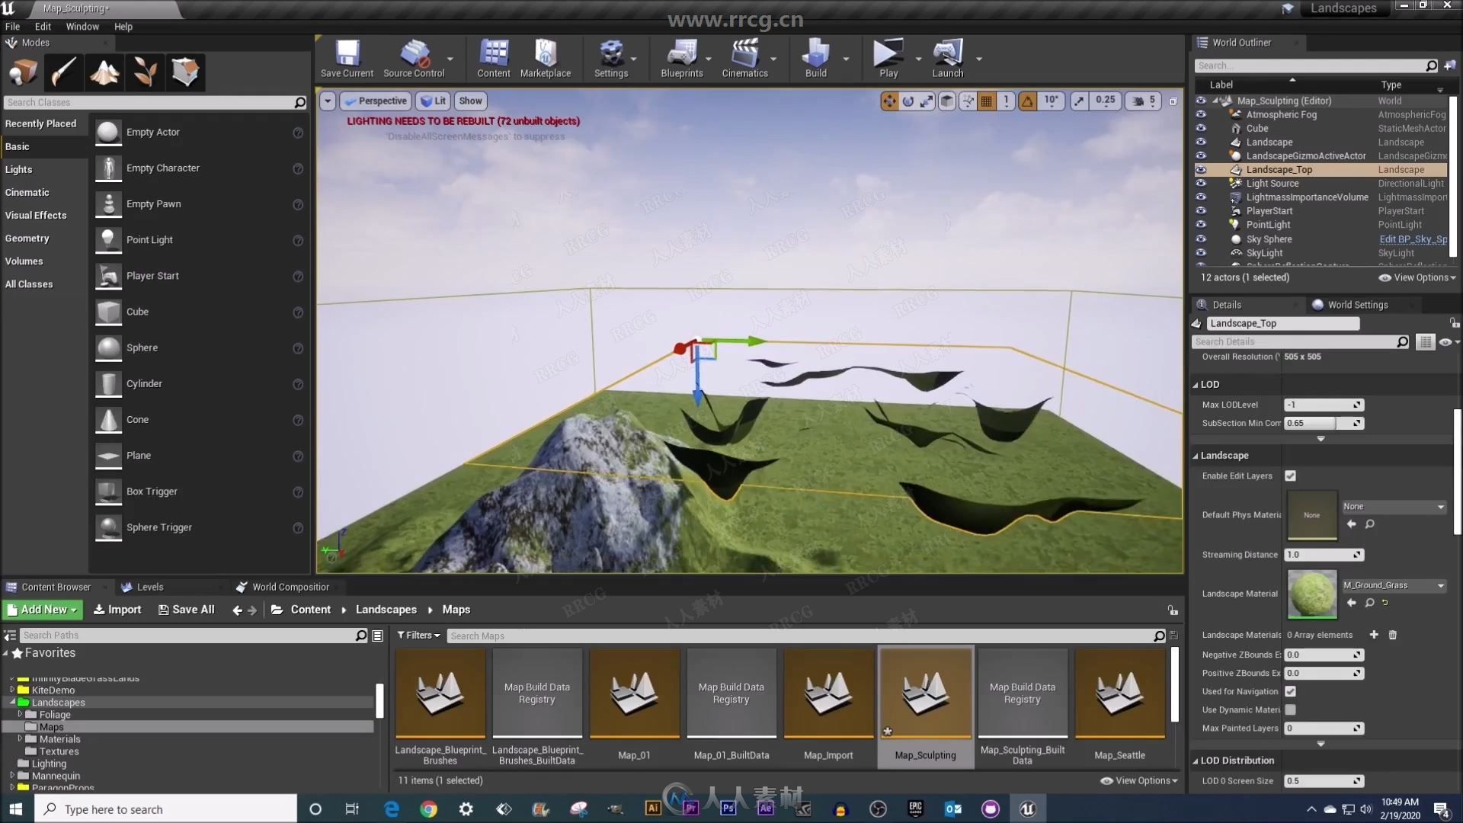1463x823 pixels.
Task: Switch to Foliage mode icon
Action: (x=145, y=72)
